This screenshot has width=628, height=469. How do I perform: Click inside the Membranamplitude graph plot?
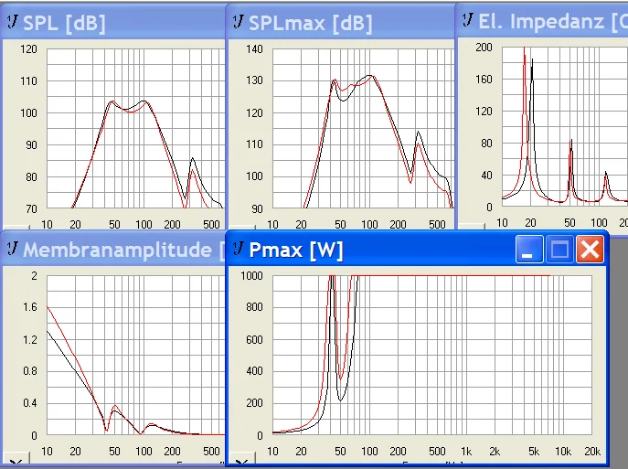tap(135, 355)
